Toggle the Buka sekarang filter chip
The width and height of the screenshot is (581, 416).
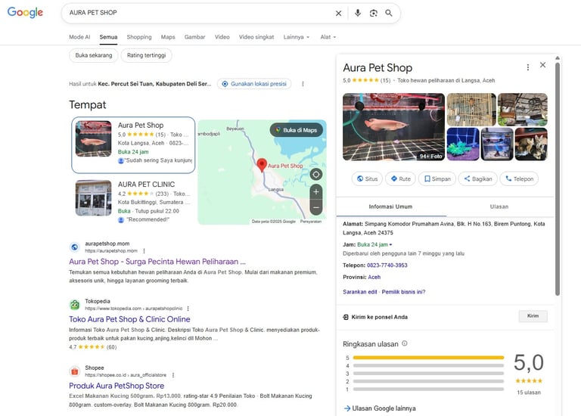click(x=93, y=55)
